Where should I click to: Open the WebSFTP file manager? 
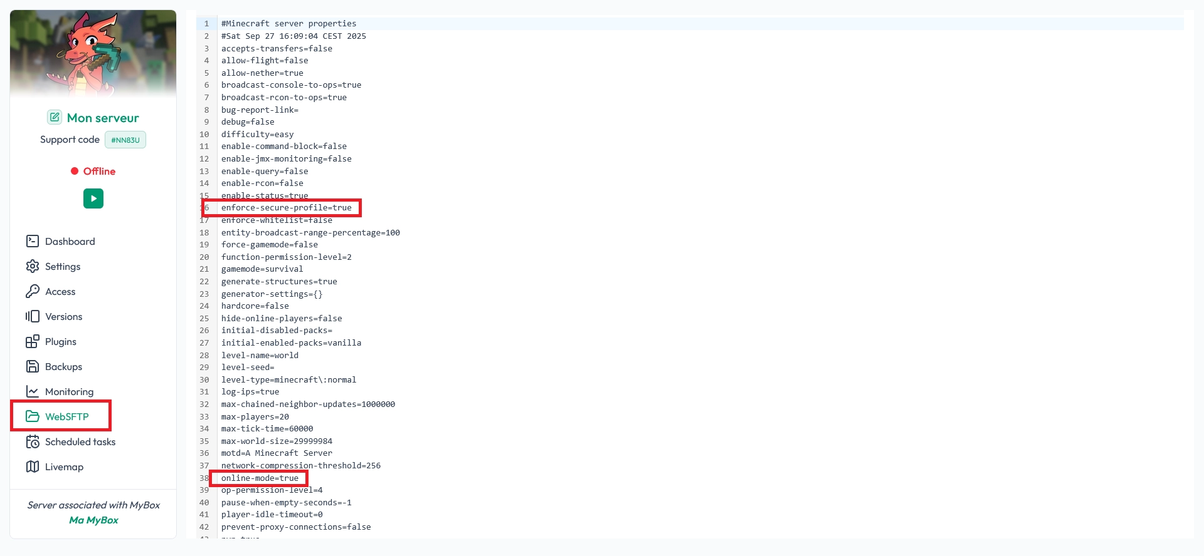coord(66,416)
